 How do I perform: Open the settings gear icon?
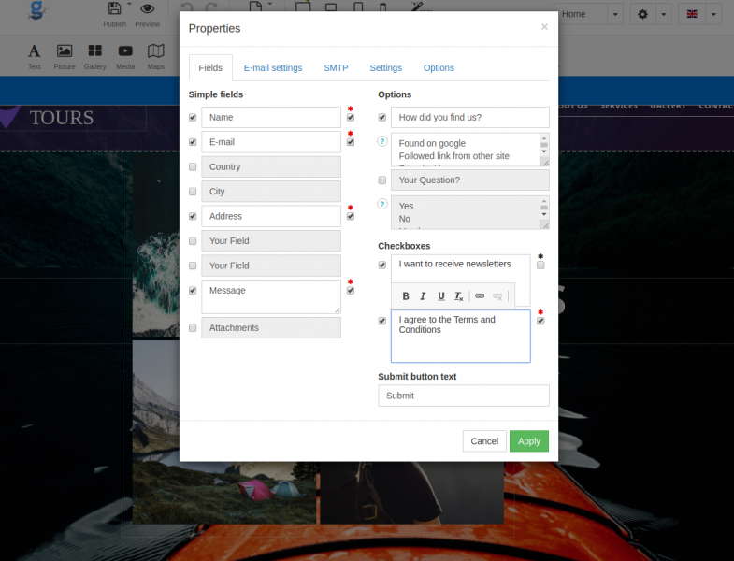(x=642, y=14)
